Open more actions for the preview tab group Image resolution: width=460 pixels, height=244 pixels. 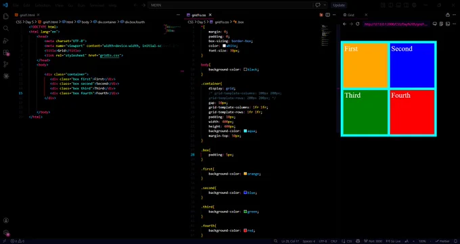coord(455,15)
